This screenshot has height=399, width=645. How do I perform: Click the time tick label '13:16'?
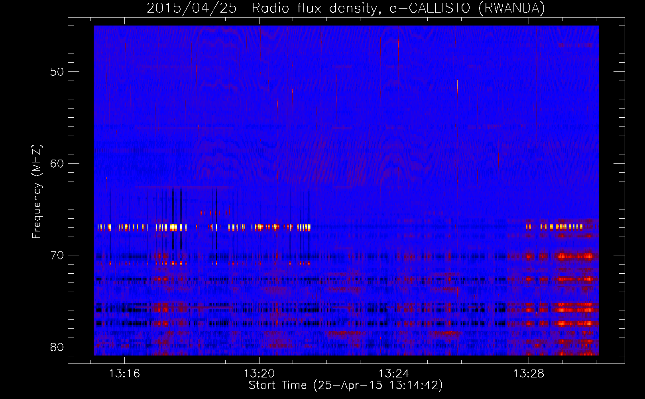[125, 374]
